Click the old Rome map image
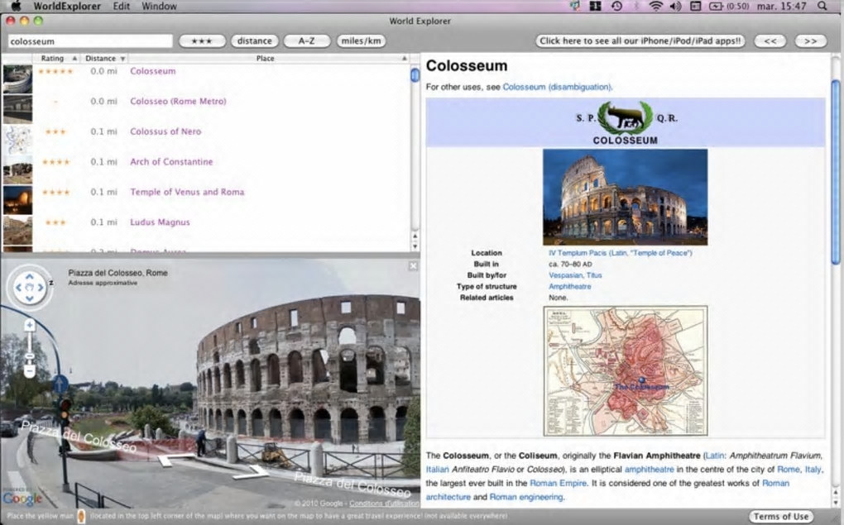This screenshot has height=525, width=844. (x=625, y=370)
